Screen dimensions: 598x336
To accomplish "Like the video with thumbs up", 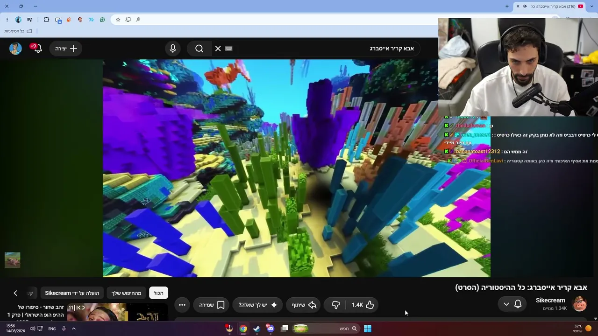I will 363,305.
